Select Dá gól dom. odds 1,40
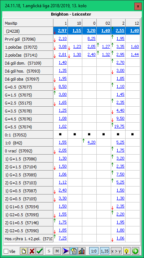Screen dimensions: 144x258 pos(63,63)
